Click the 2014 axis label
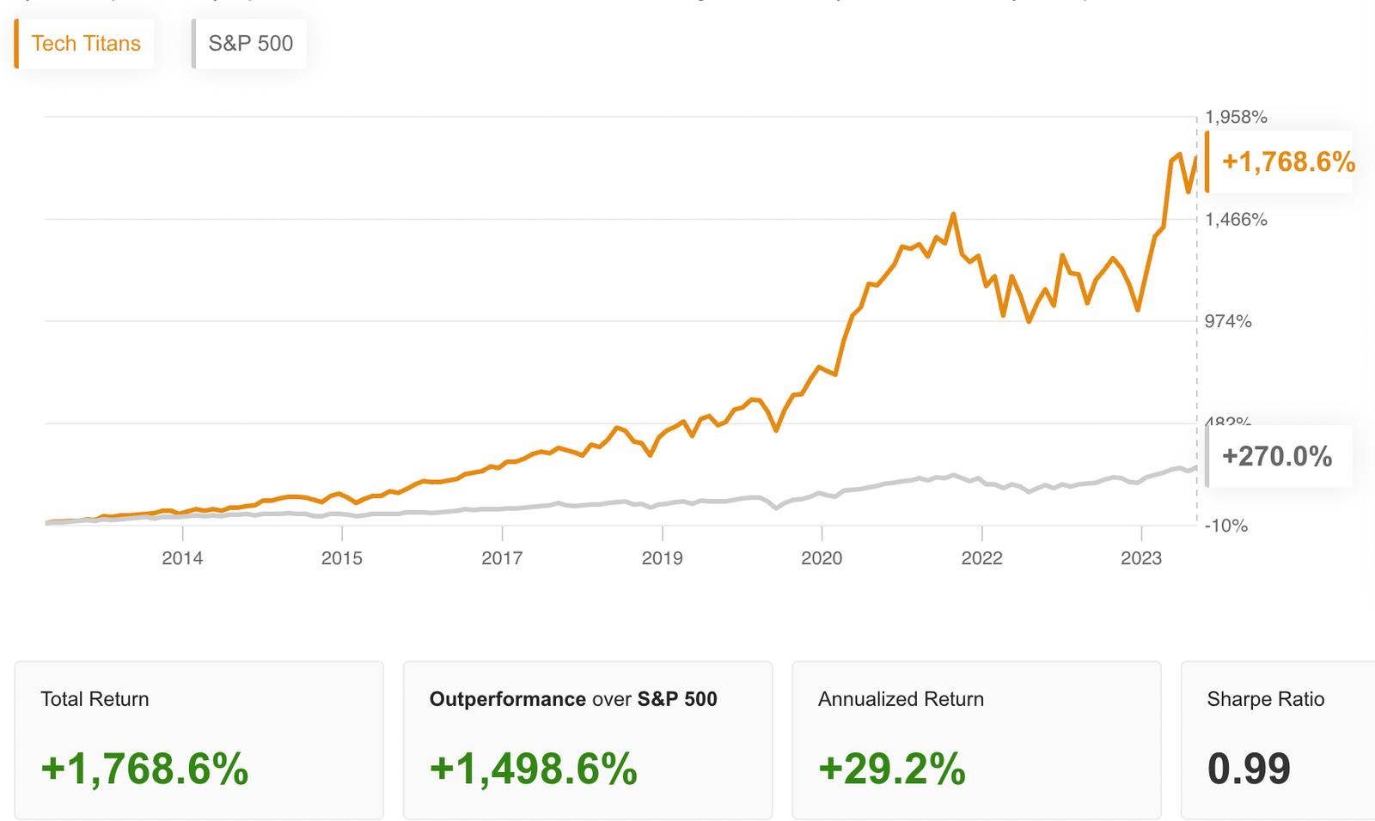Viewport: 1375px width, 821px height. (x=183, y=557)
